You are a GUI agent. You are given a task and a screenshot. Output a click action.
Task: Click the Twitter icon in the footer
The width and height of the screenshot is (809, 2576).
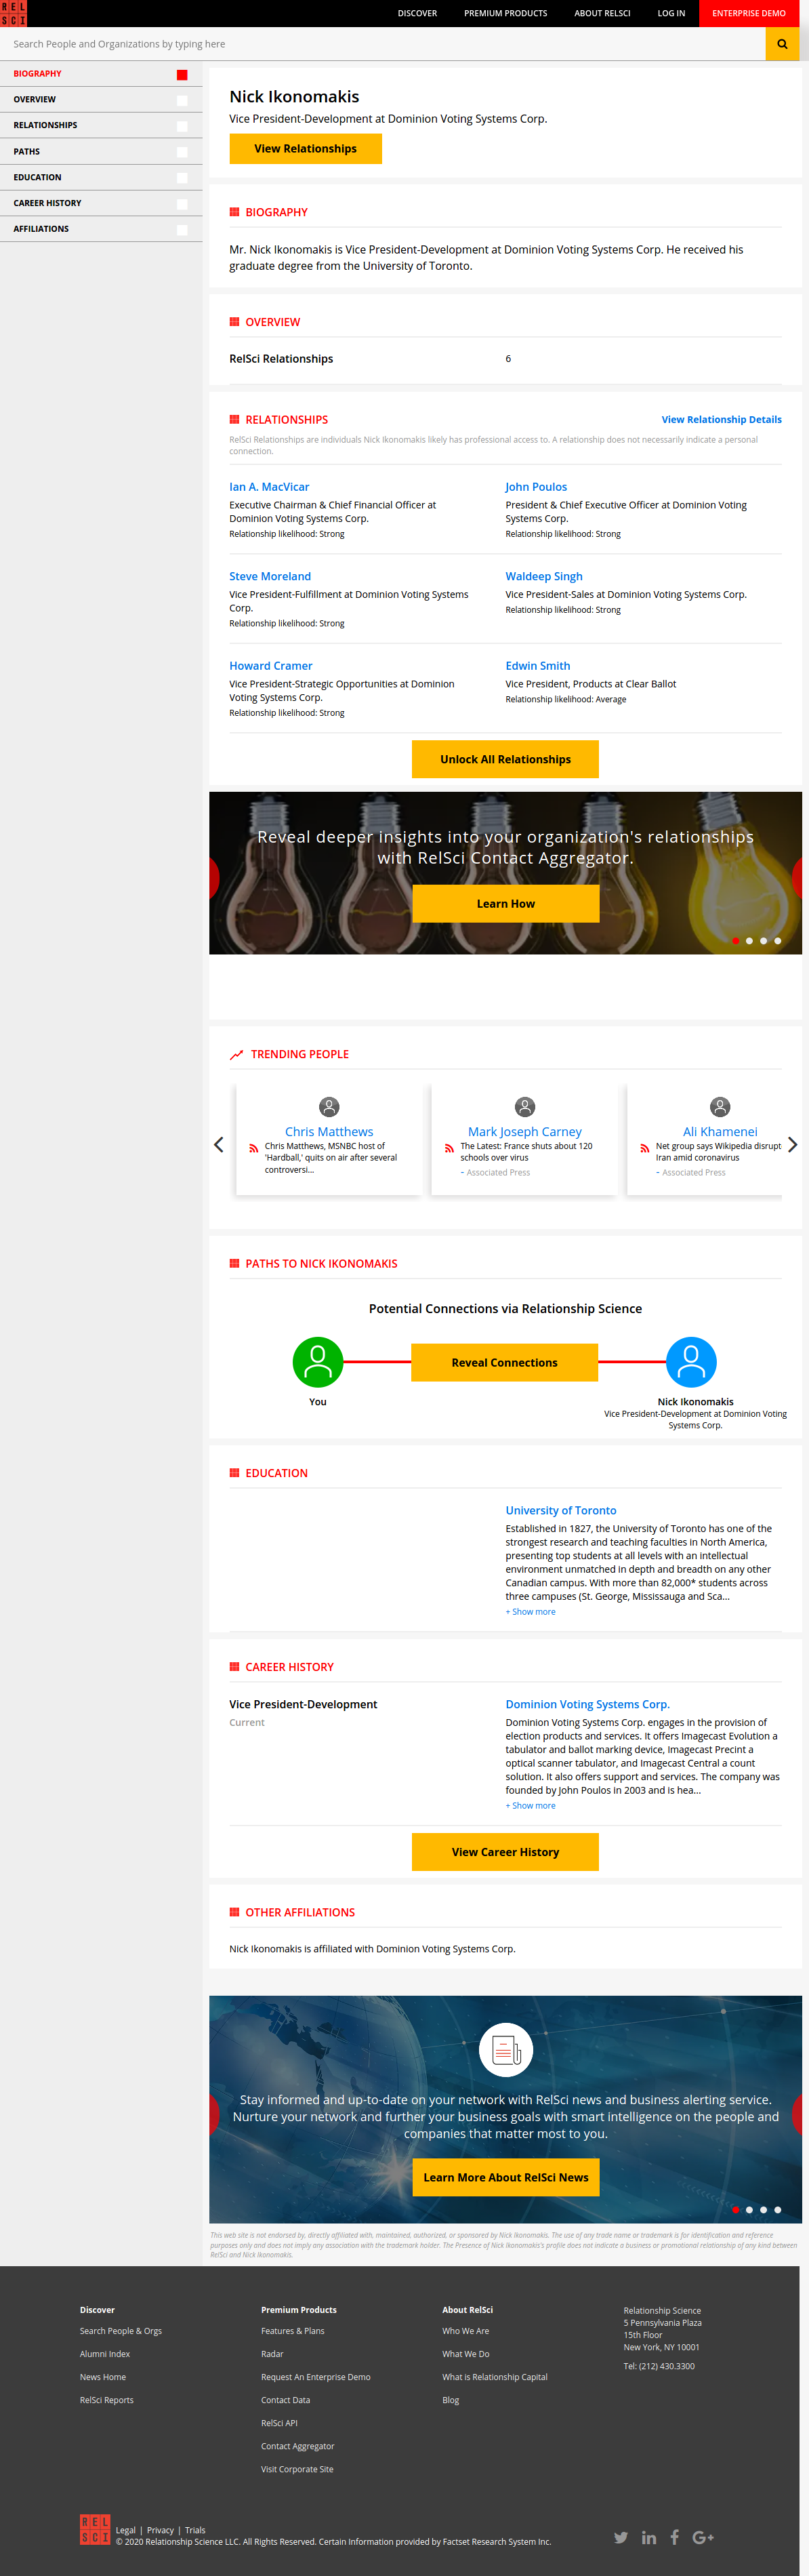pos(621,2537)
